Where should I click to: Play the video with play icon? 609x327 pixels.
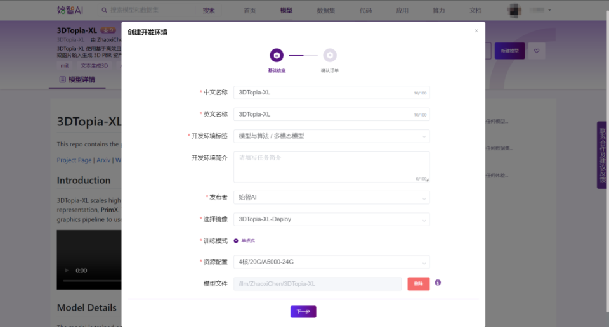click(67, 271)
